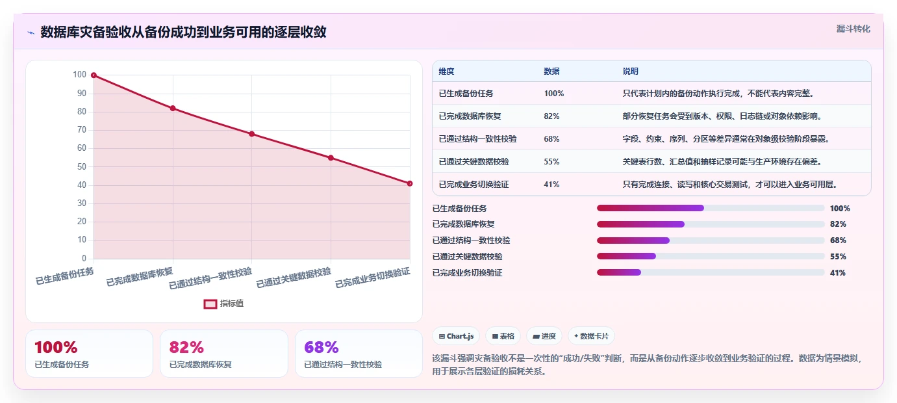Click progress list label 已通过关键数据校验
The image size is (897, 403).
[x=467, y=257]
